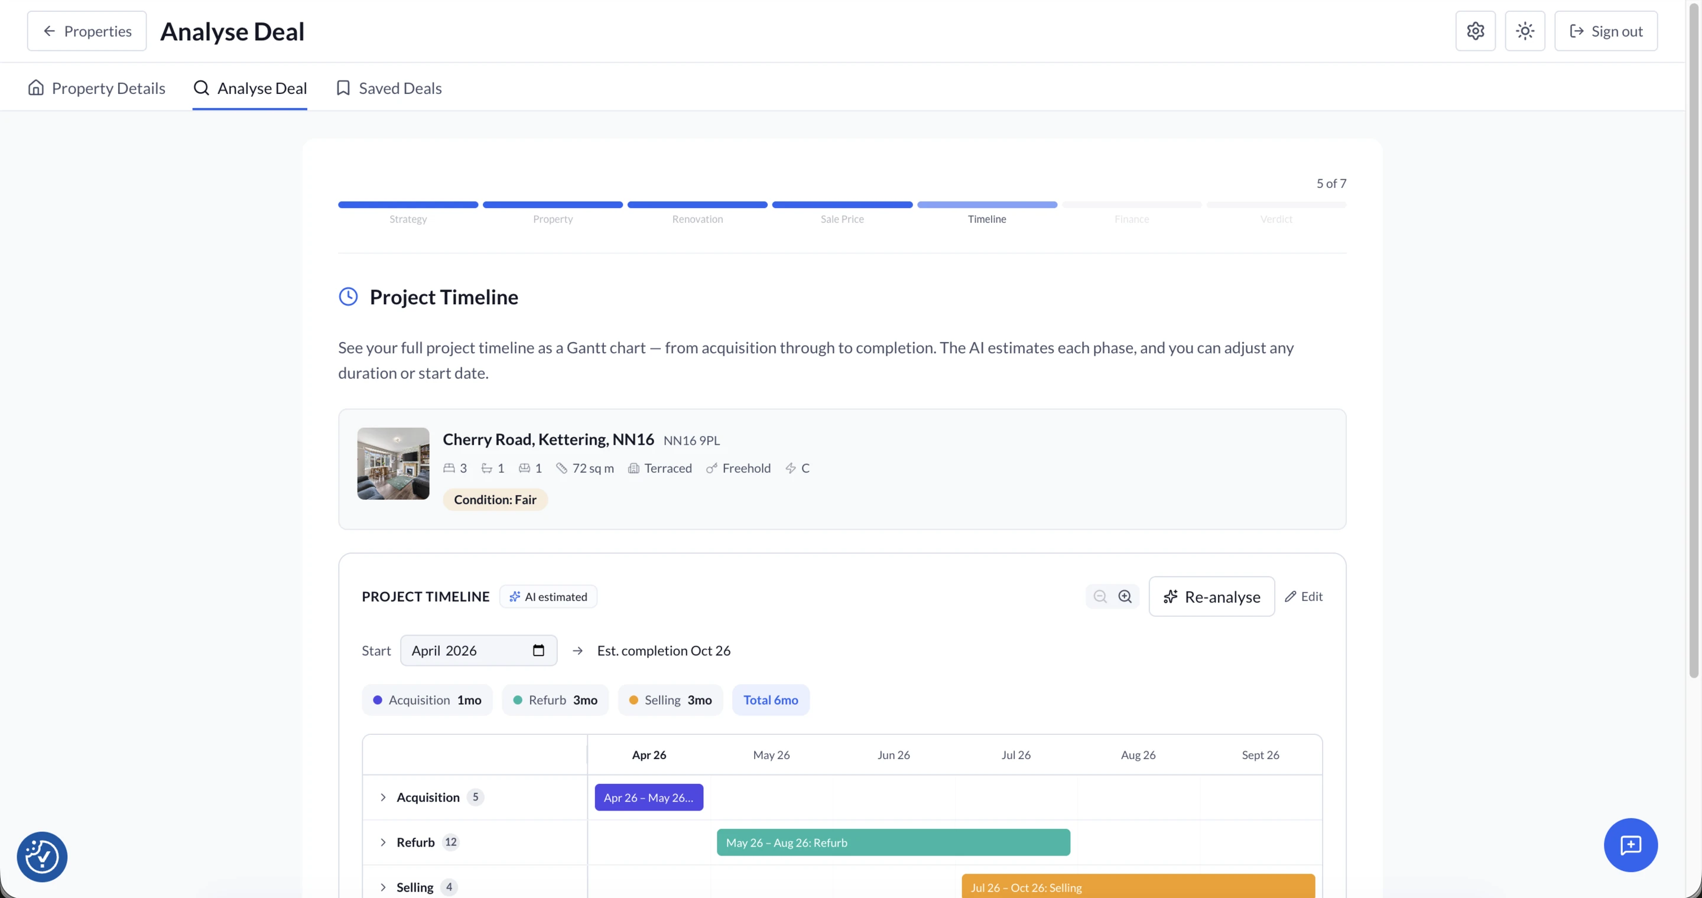Click the page vertical scrollbar
1702x898 pixels.
click(1693, 341)
